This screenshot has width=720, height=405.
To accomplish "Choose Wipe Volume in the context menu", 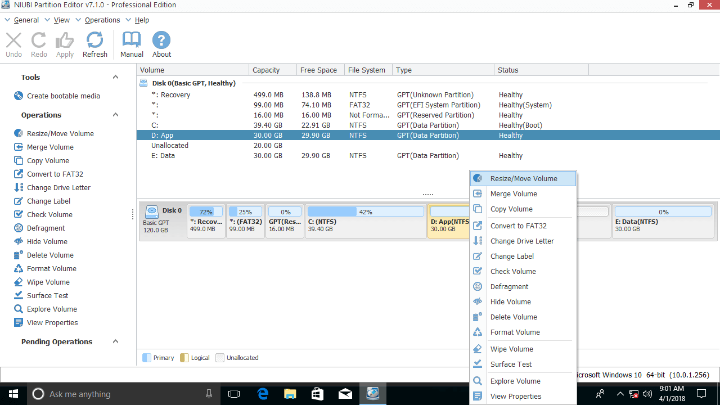I will [523, 349].
